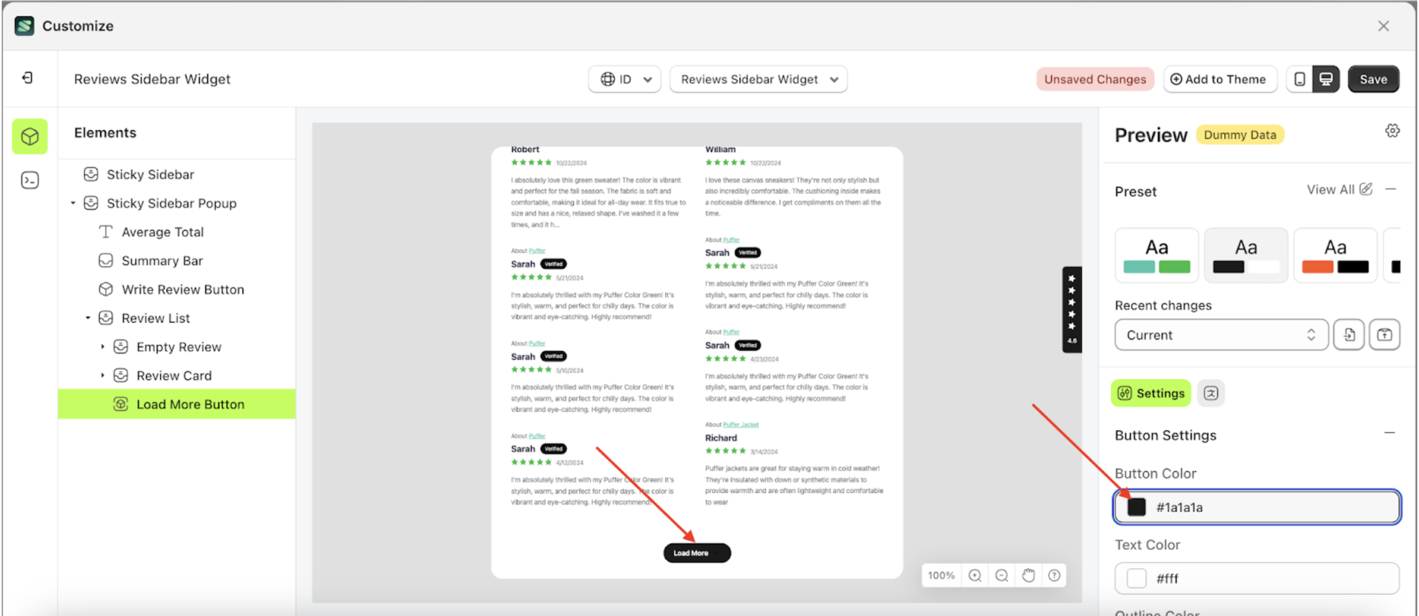The image size is (1419, 616).
Task: Open the Current recent changes dropdown
Action: 1221,334
